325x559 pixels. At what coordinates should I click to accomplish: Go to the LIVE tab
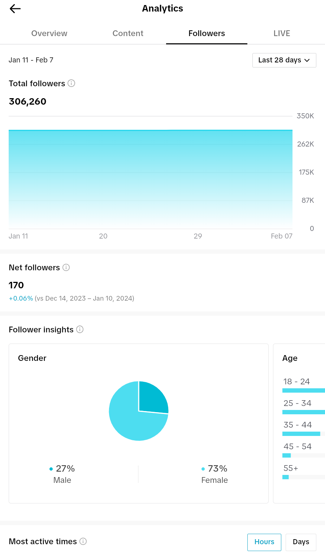click(282, 33)
